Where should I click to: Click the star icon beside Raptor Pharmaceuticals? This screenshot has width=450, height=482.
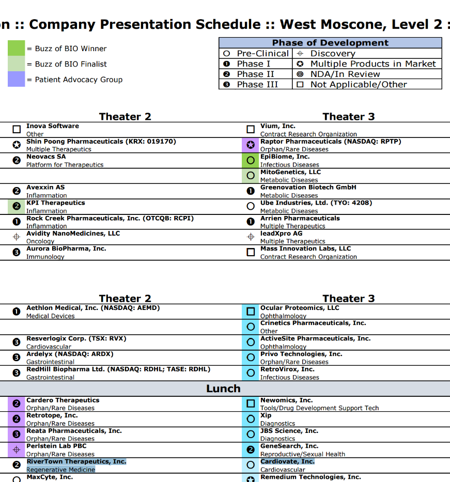[x=251, y=145]
